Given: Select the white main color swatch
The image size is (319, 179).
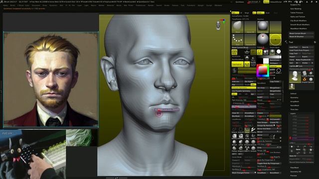Looking at the screenshot, I should coord(266,61).
